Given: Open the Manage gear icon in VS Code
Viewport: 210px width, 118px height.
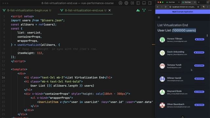Looking at the screenshot, I should [126, 3].
